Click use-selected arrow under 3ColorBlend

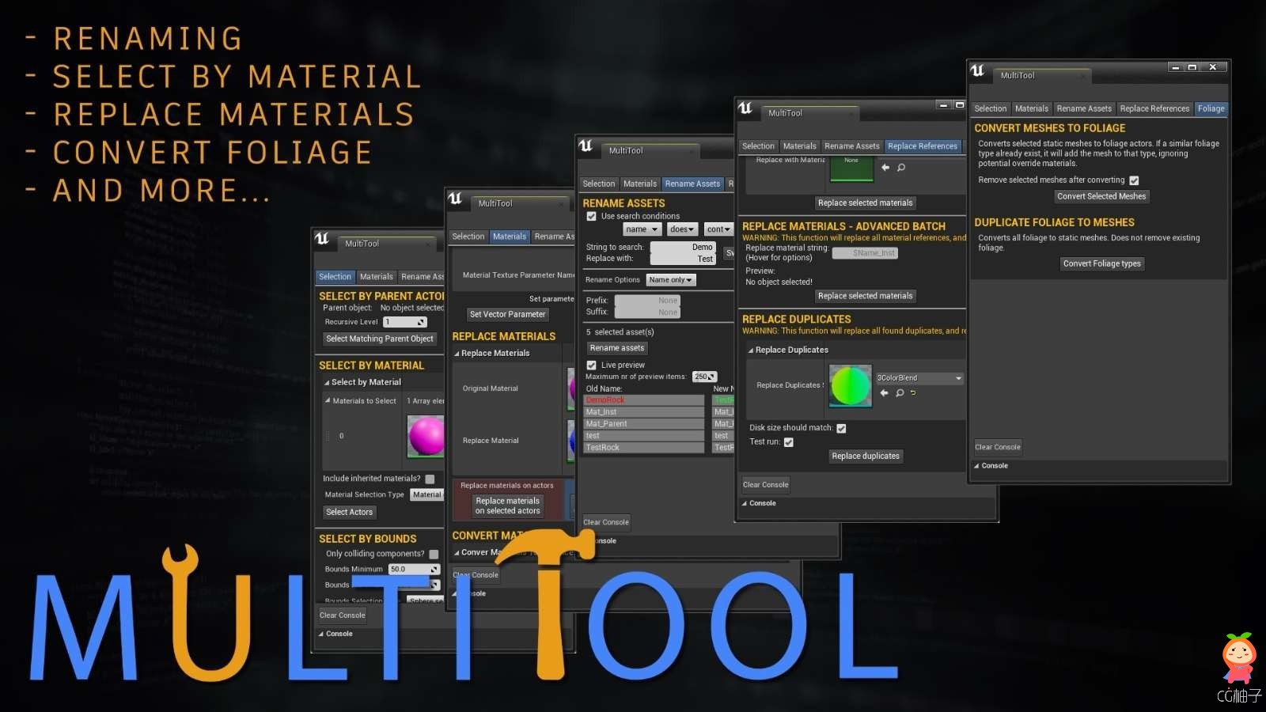(x=885, y=392)
